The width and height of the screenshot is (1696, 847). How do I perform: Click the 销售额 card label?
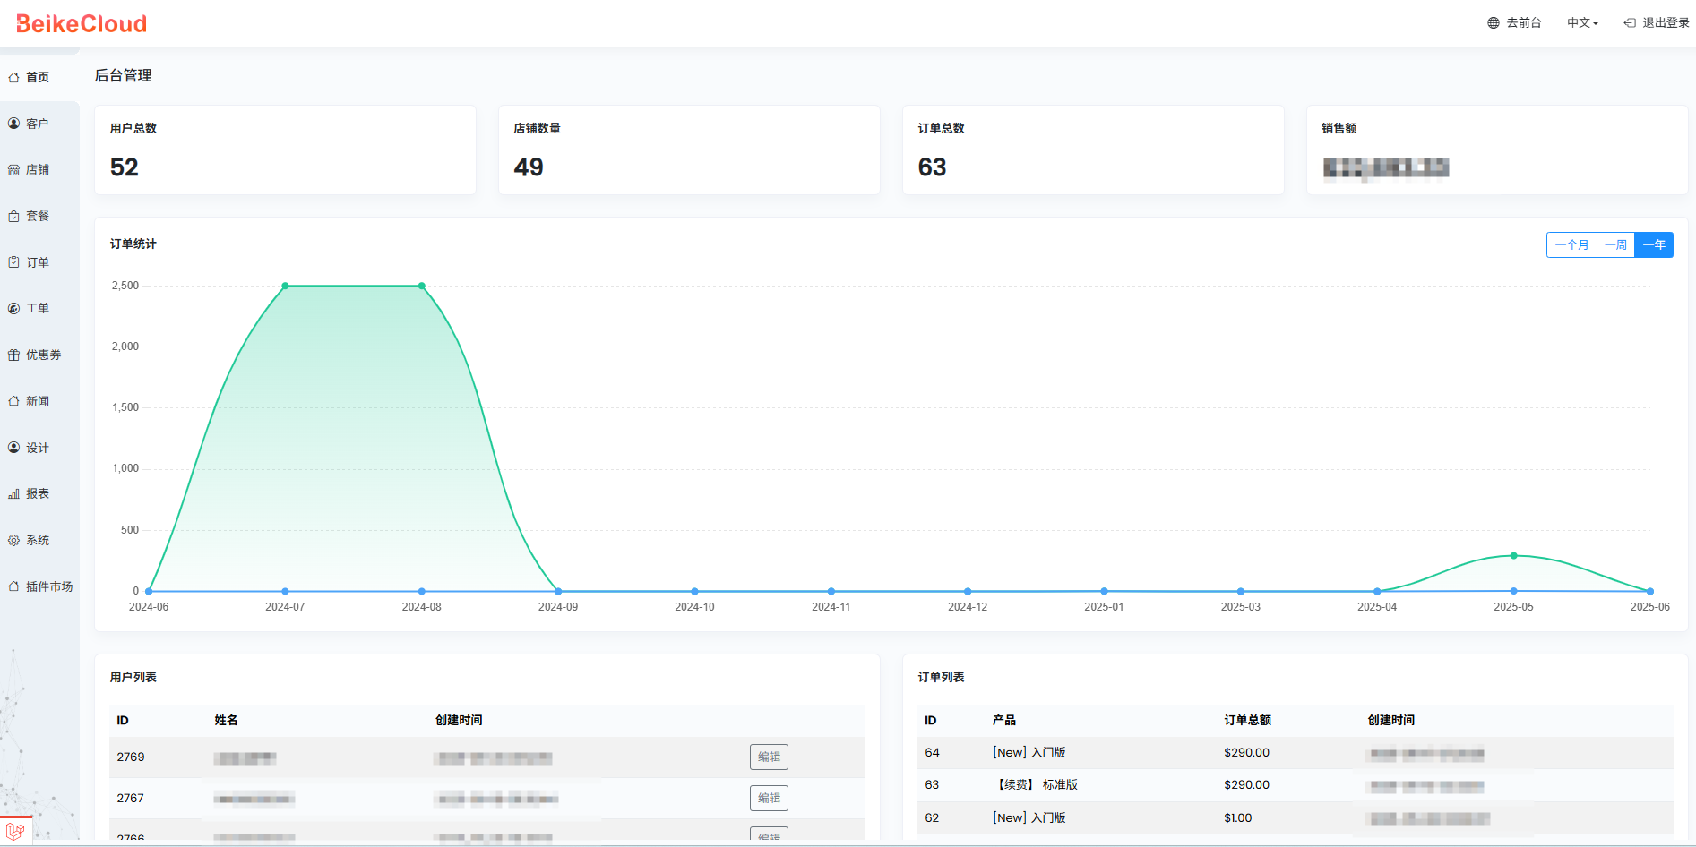click(x=1339, y=129)
